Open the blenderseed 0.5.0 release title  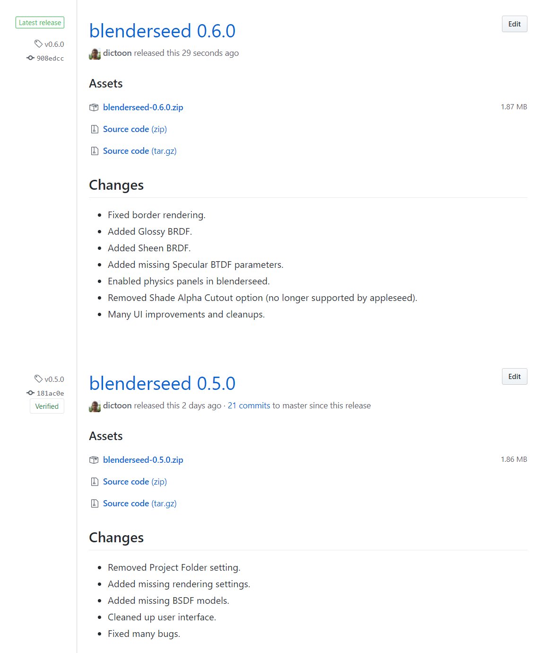point(163,383)
